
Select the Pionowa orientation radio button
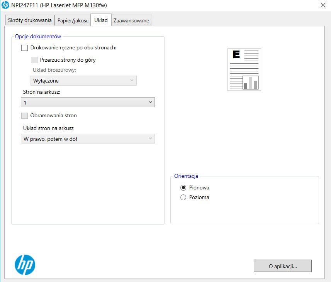click(x=183, y=187)
